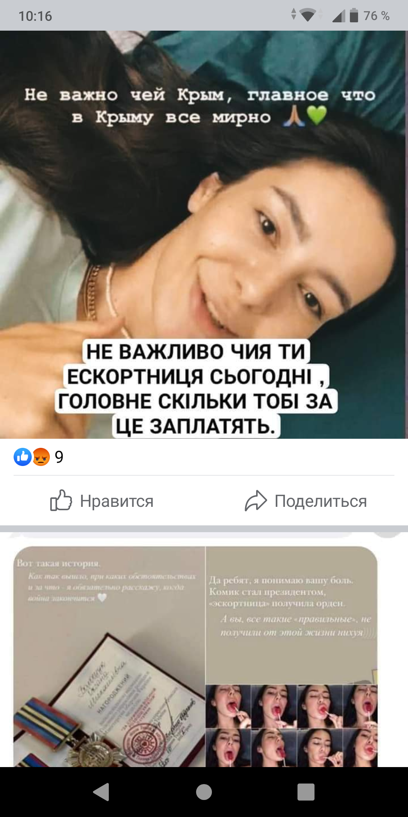Tap the Wi-Fi status icon
408x817 pixels.
pyautogui.click(x=308, y=16)
